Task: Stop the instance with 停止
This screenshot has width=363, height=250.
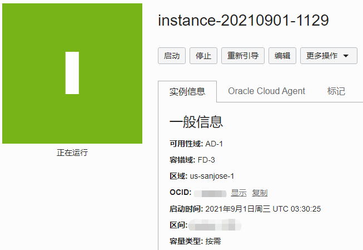Action: click(203, 56)
